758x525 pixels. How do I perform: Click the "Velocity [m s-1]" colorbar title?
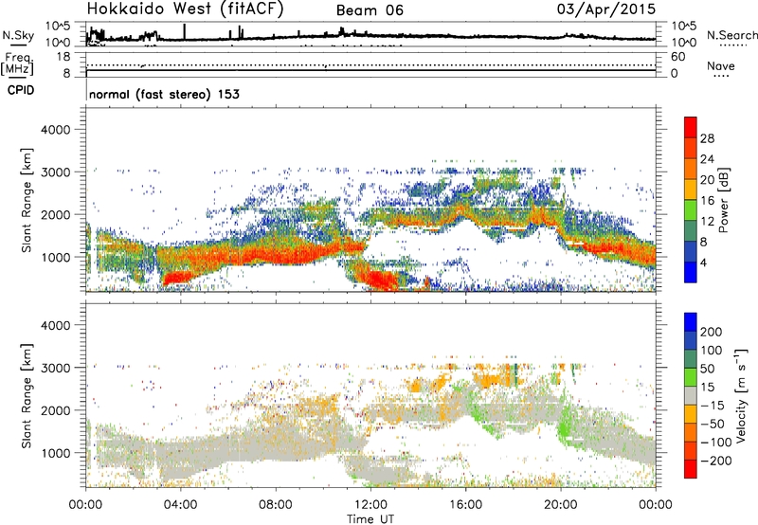741,394
